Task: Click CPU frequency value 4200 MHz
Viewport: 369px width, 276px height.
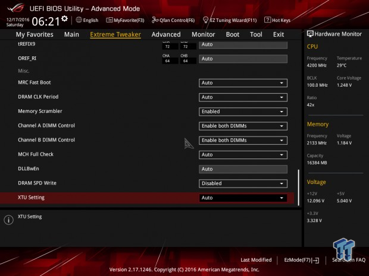Action: [x=317, y=65]
